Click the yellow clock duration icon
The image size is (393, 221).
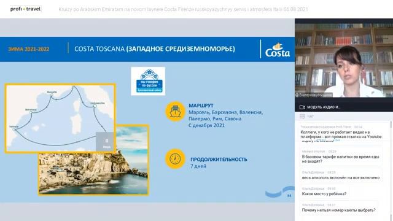[175, 158]
